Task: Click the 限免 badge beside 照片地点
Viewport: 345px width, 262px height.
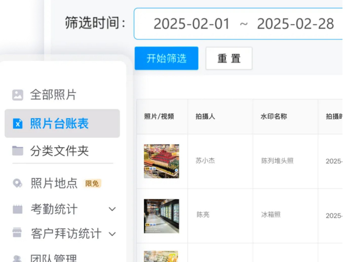Action: coord(92,184)
